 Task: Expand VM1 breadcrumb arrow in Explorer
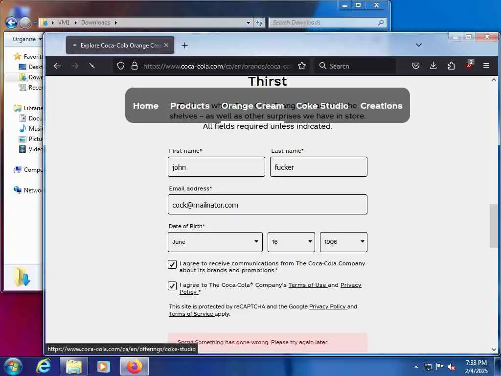75,23
